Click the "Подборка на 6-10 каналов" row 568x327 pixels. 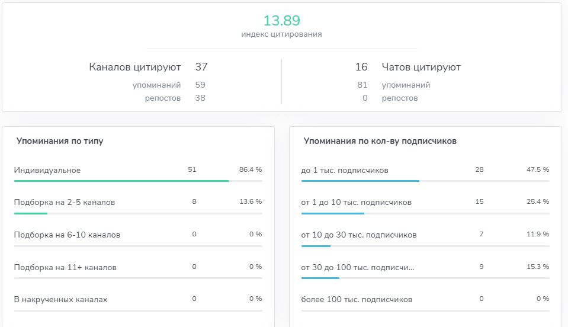pyautogui.click(x=67, y=235)
